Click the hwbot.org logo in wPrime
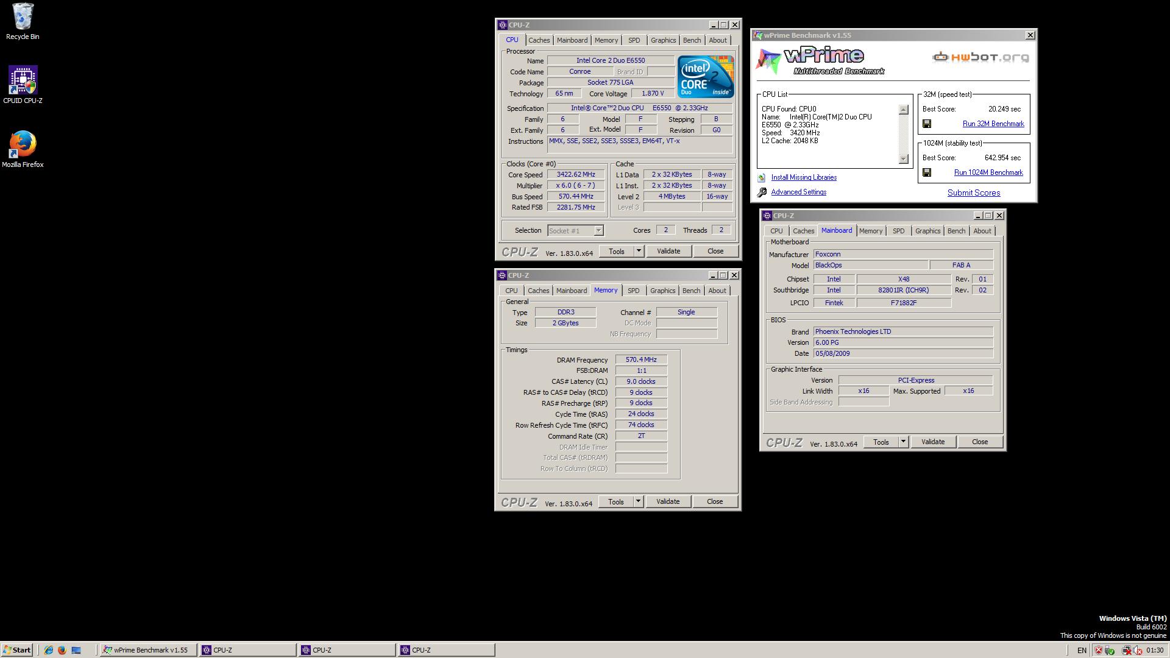Viewport: 1170px width, 658px height. pos(980,57)
